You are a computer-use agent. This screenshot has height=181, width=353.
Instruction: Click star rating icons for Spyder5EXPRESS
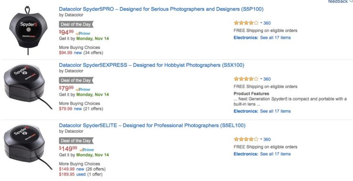click(246, 79)
